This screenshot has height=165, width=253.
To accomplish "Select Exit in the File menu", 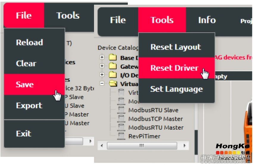I will [x=34, y=133].
